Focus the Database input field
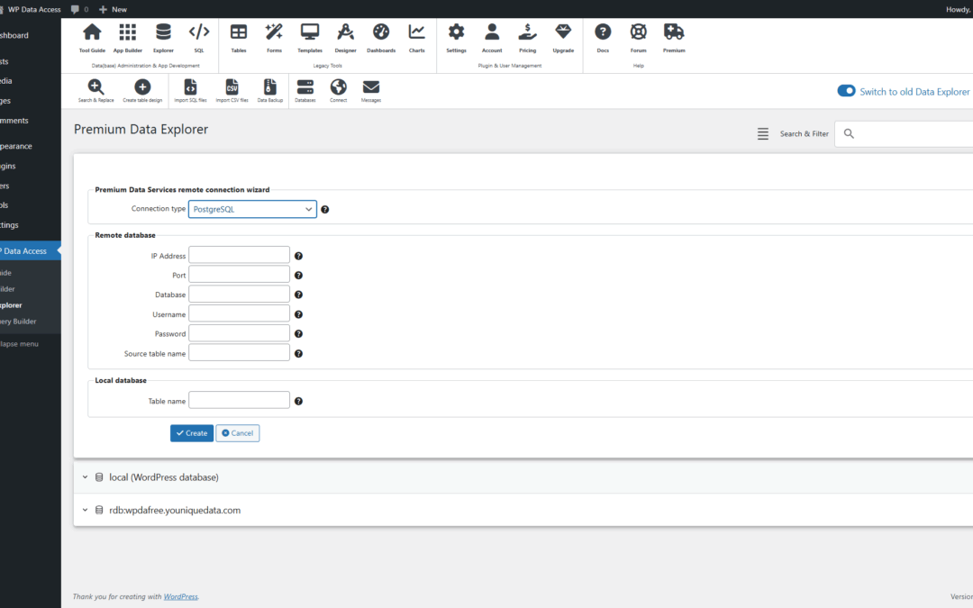Screen dimensions: 973x608 point(239,294)
